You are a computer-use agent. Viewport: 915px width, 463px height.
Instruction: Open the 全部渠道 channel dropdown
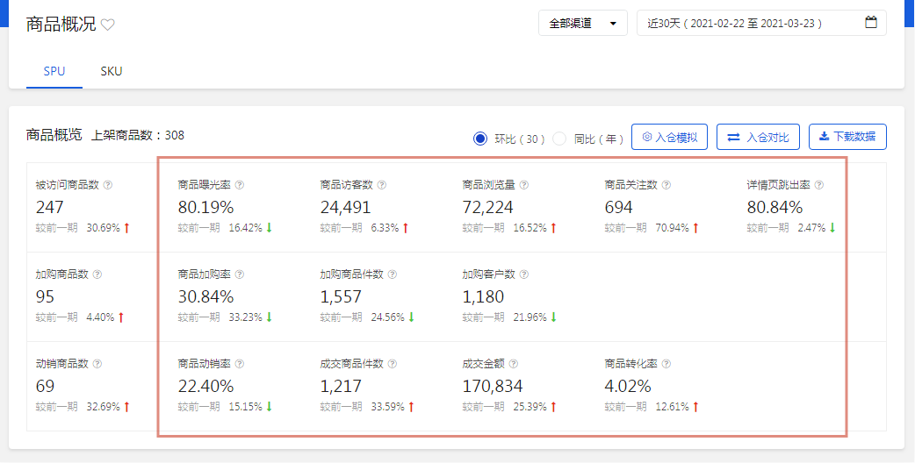click(x=583, y=23)
